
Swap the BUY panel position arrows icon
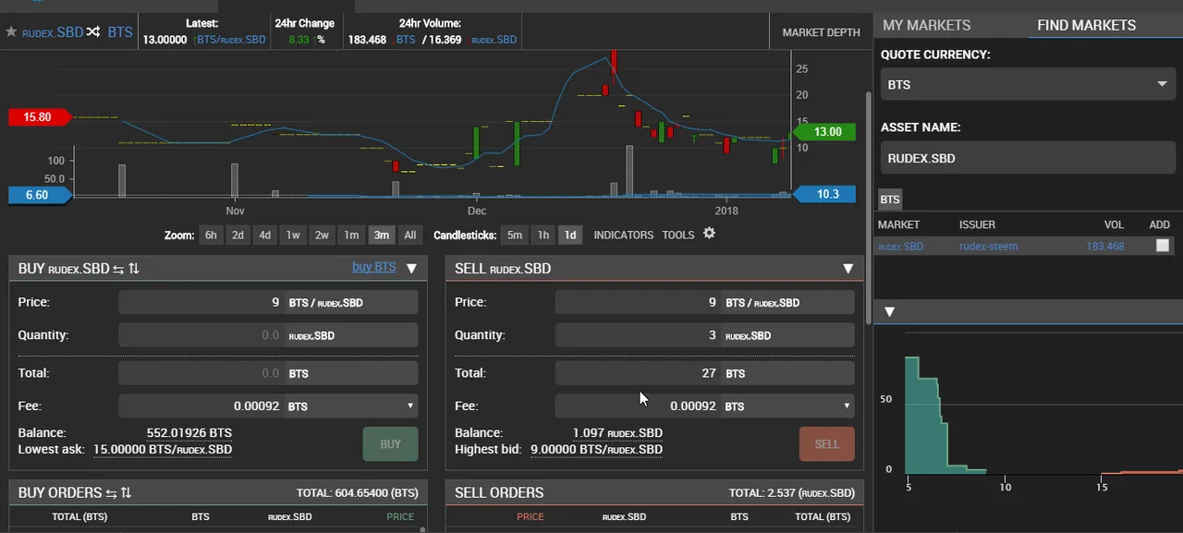[x=117, y=269]
